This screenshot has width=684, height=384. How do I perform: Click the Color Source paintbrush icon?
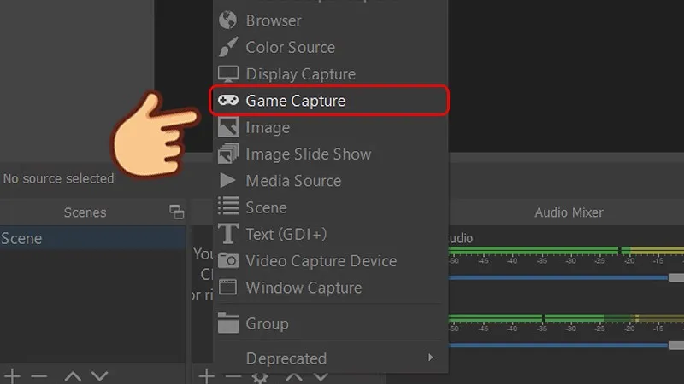point(227,47)
